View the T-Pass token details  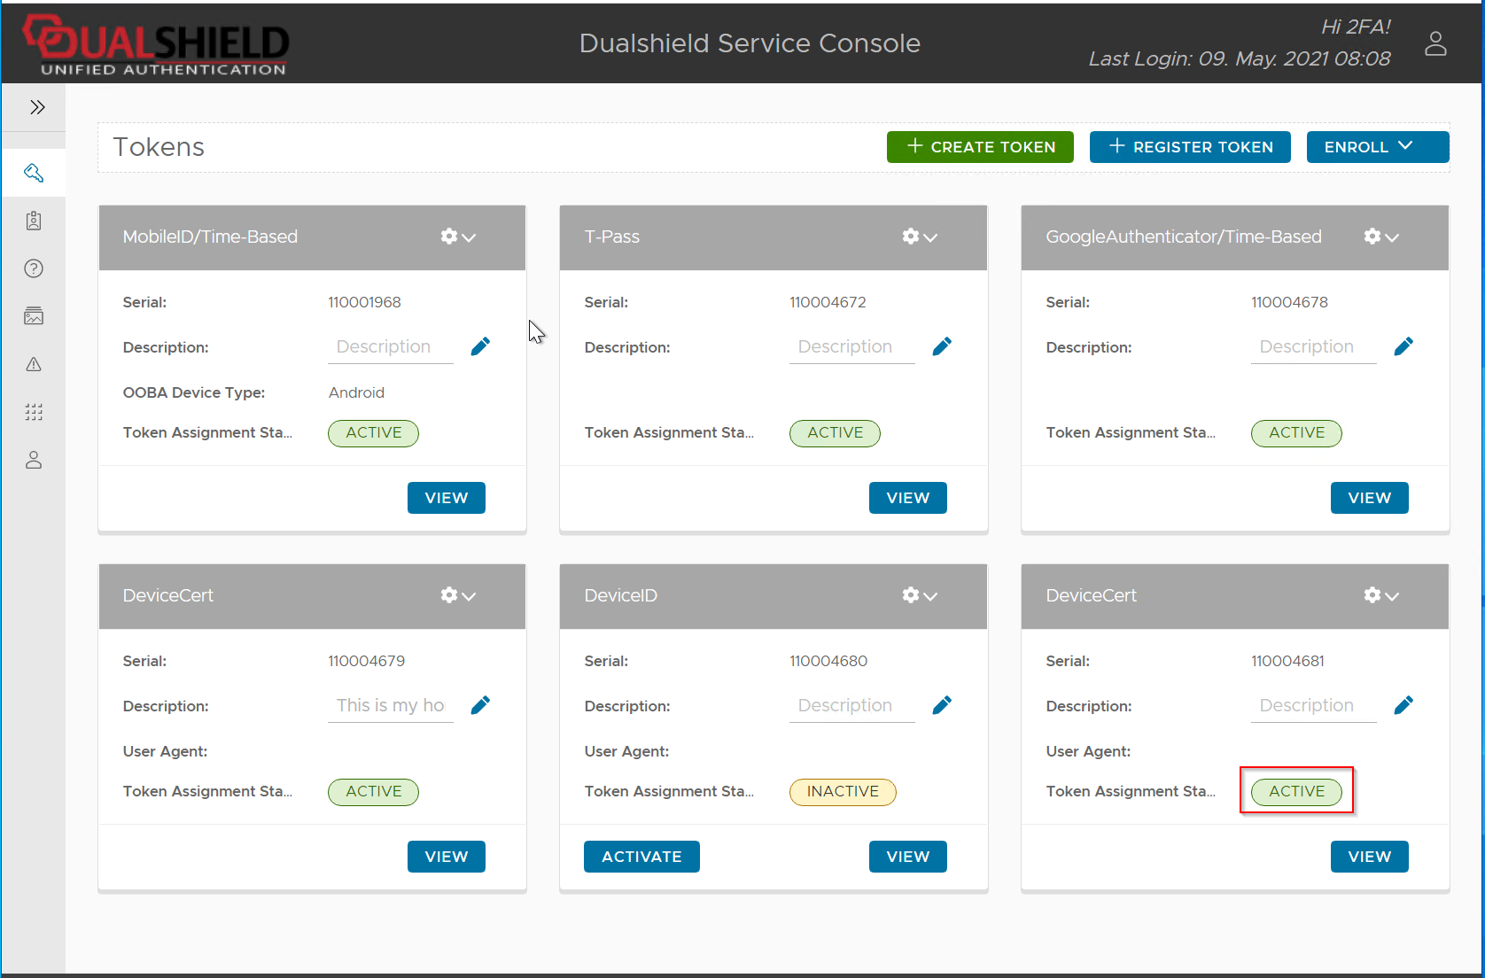tap(907, 498)
